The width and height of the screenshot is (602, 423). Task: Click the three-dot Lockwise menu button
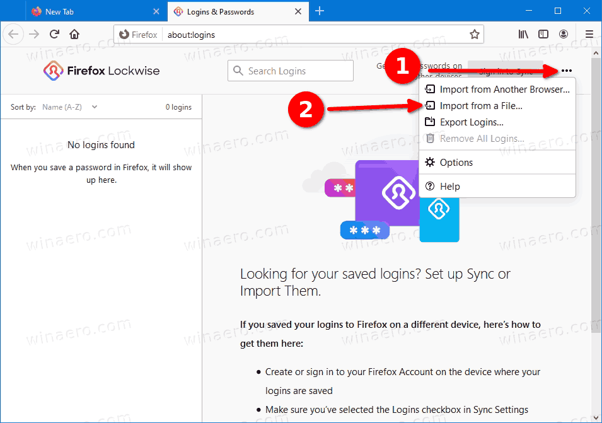click(x=567, y=71)
